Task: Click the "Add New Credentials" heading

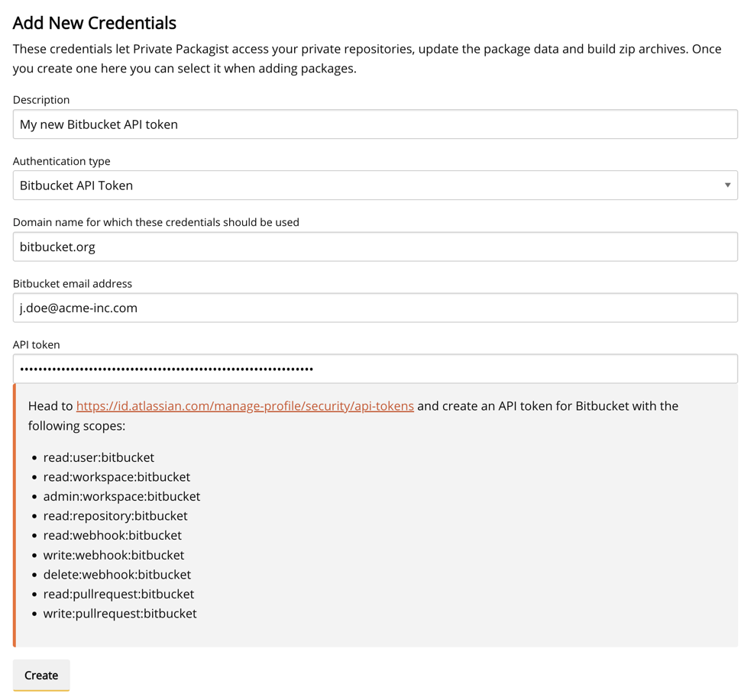Action: [x=95, y=23]
